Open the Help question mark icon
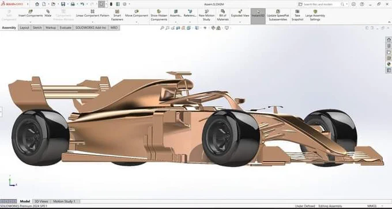This screenshot has height=209, width=392. (362, 4)
